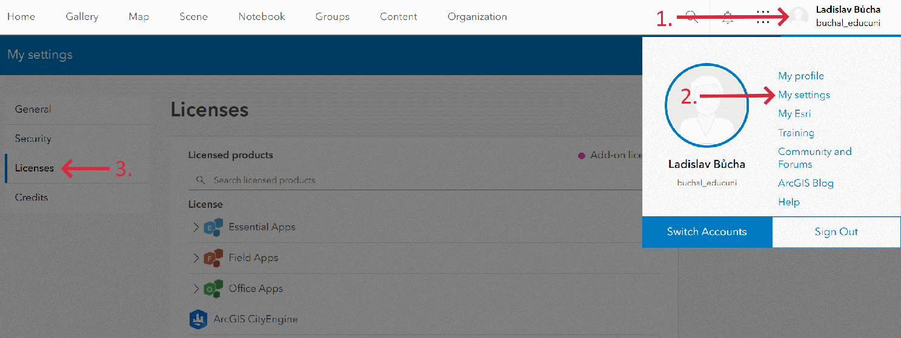Open the app launcher dots icon
This screenshot has width=901, height=338.
[763, 17]
